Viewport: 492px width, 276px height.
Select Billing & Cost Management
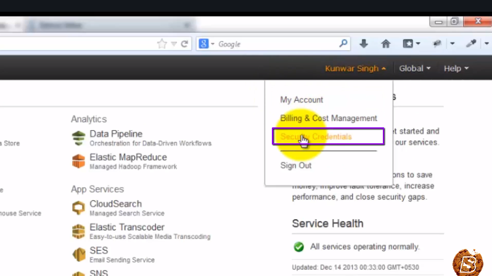pyautogui.click(x=329, y=118)
